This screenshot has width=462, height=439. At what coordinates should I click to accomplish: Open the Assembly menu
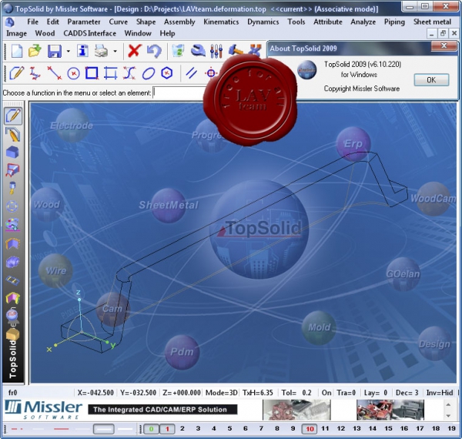click(179, 22)
